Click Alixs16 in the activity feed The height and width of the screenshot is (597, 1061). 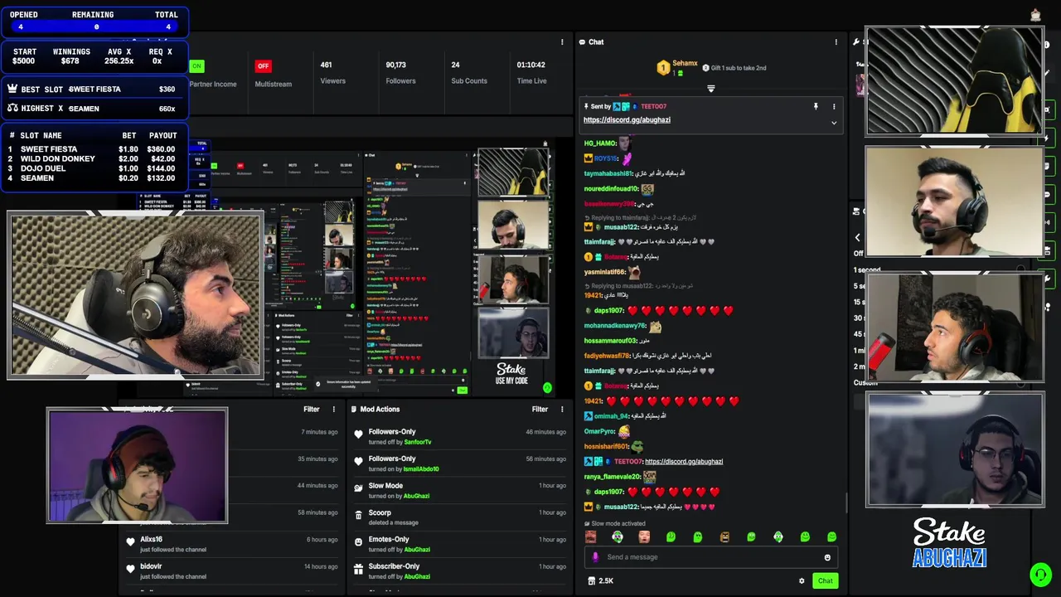151,540
